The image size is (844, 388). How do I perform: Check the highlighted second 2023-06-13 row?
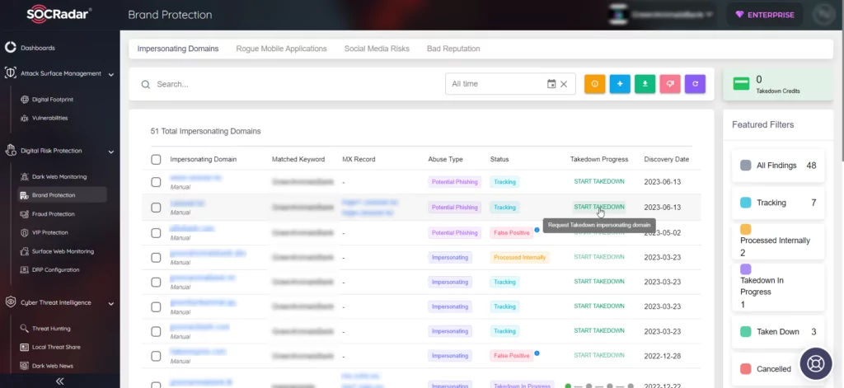click(x=156, y=208)
